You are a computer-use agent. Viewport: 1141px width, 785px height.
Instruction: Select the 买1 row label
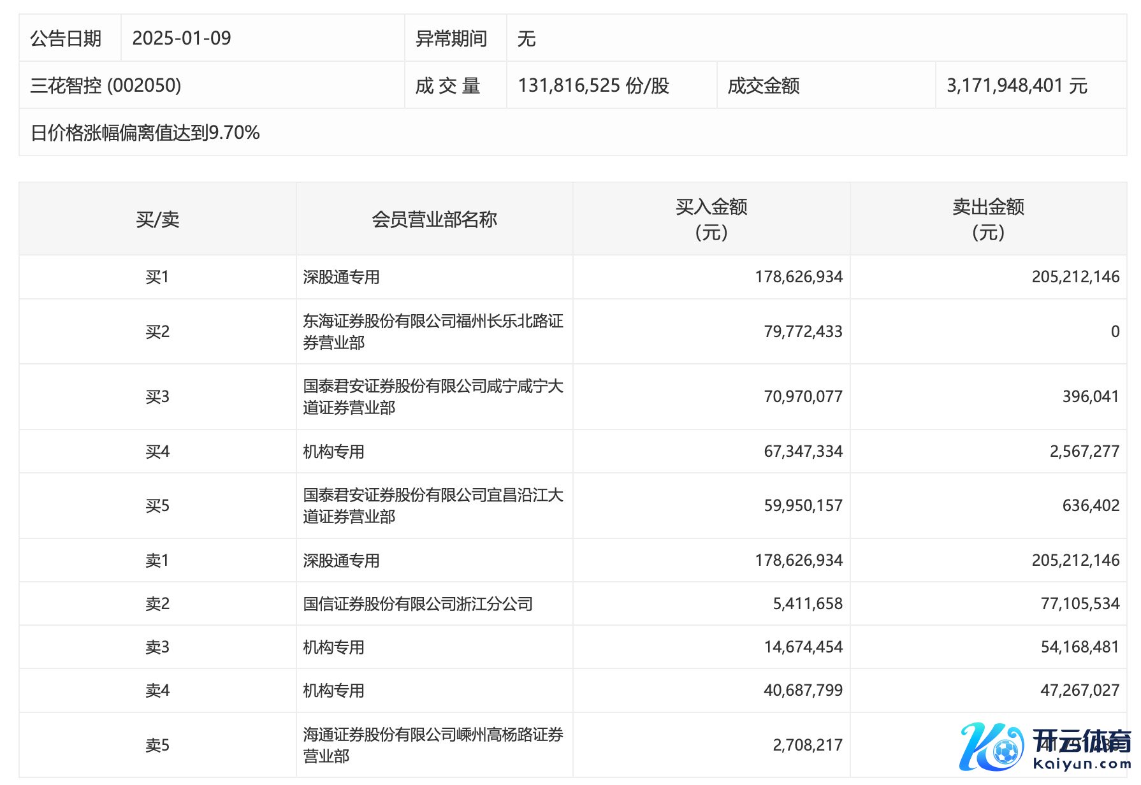coord(157,277)
